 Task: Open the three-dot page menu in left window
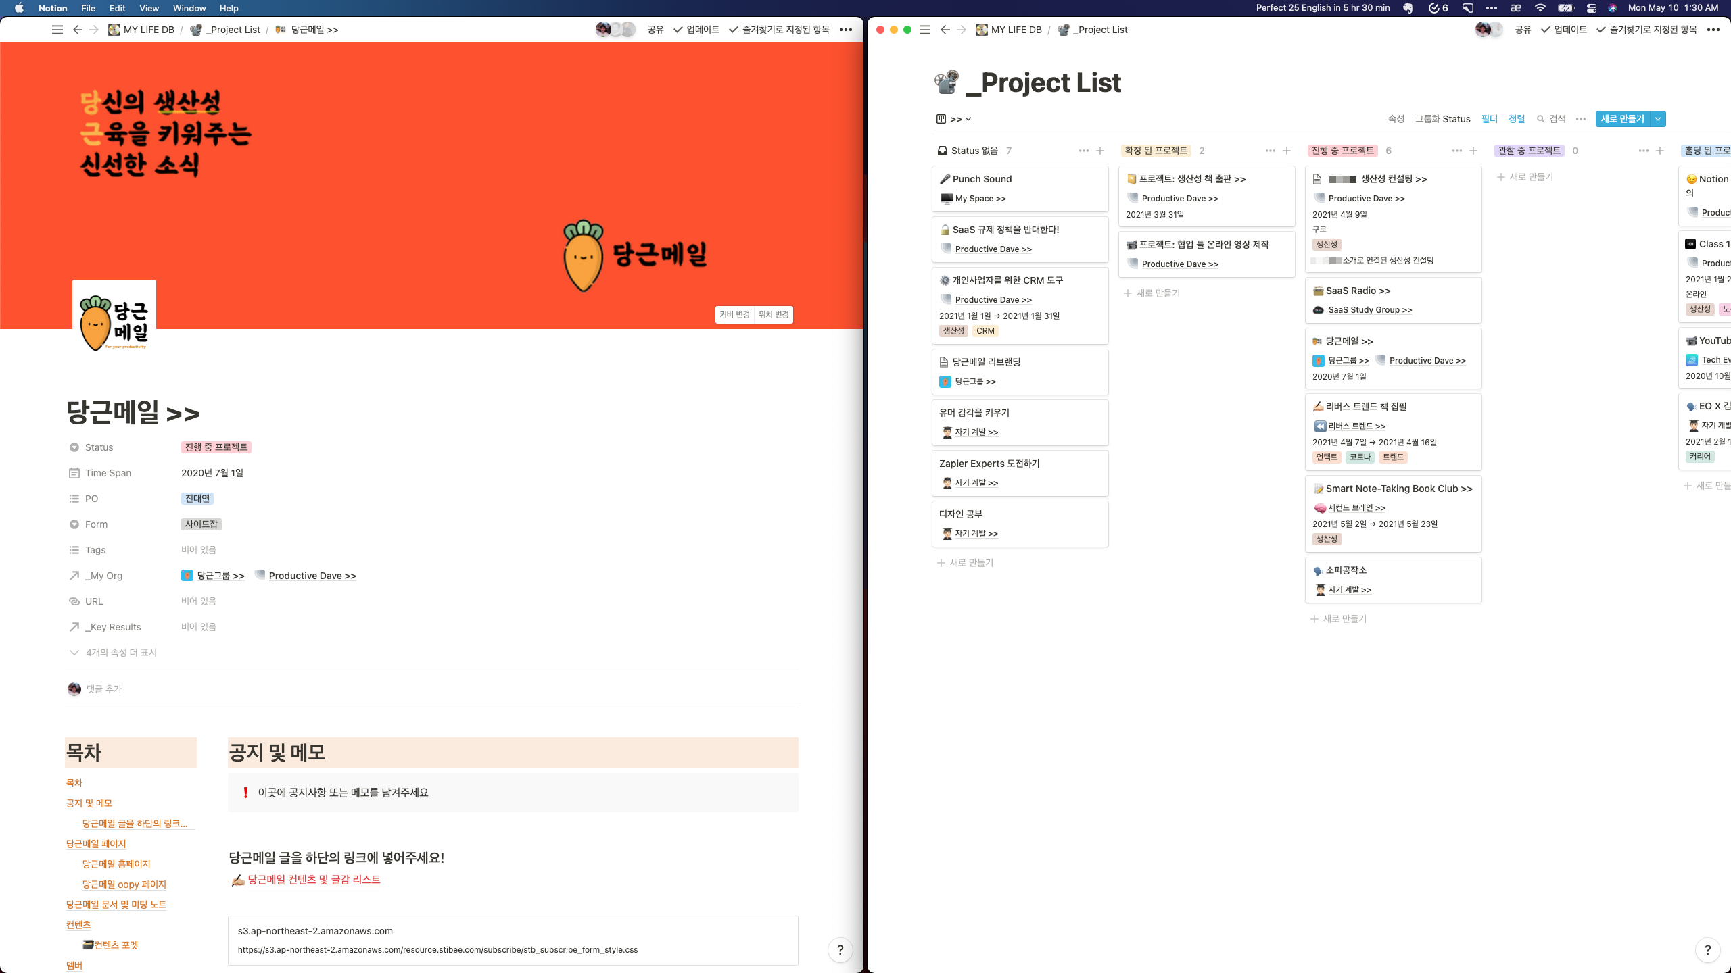pos(845,30)
